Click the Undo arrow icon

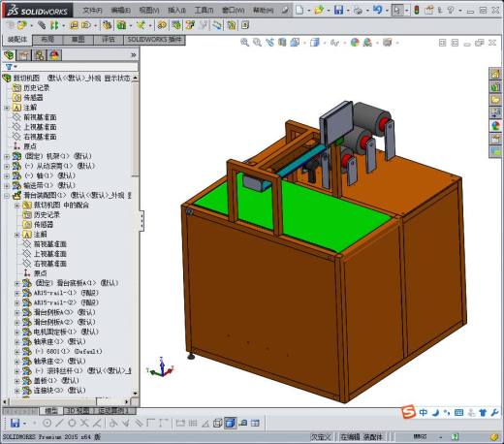coord(378,10)
